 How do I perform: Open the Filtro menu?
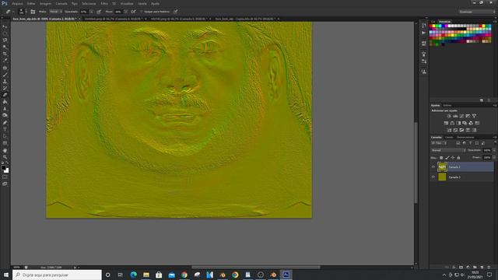click(104, 3)
